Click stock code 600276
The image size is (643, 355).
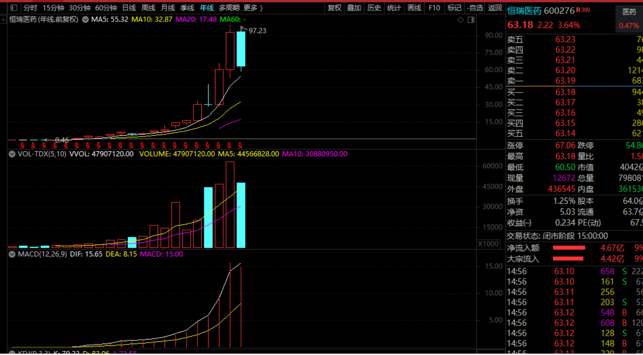[x=559, y=11]
